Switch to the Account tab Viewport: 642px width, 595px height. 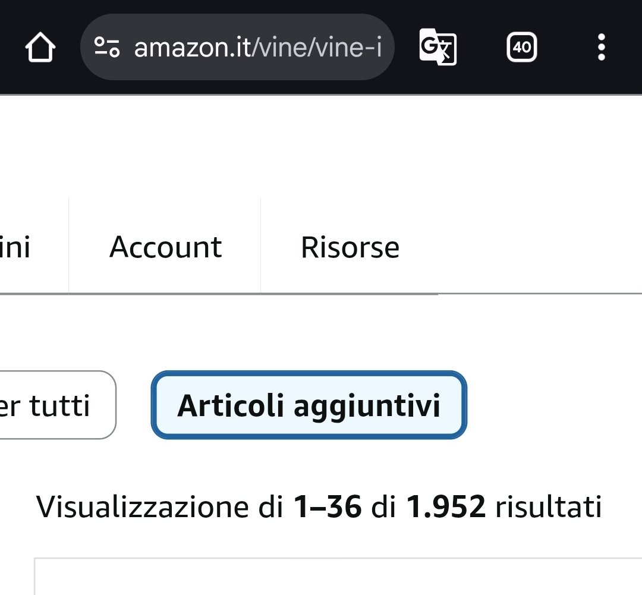[165, 247]
